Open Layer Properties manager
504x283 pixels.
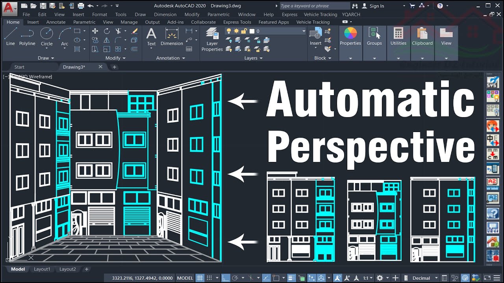(x=212, y=39)
